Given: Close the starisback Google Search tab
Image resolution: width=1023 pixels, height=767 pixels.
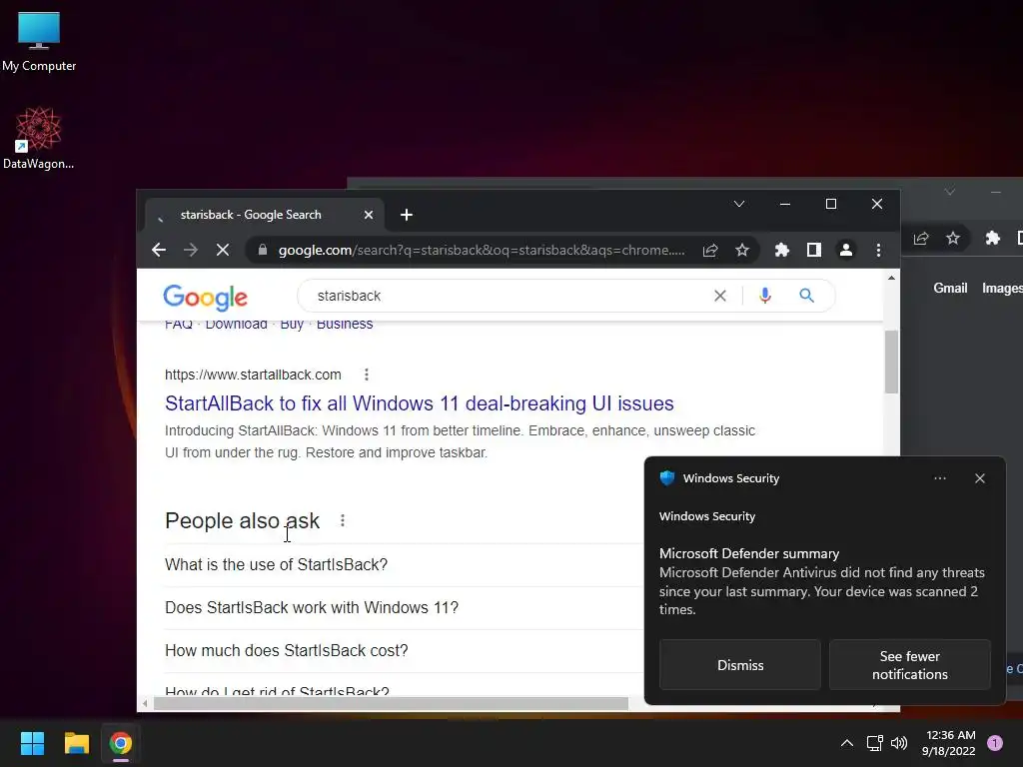Looking at the screenshot, I should pyautogui.click(x=369, y=215).
